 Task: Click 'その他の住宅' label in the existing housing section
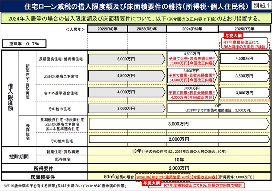pos(62,141)
